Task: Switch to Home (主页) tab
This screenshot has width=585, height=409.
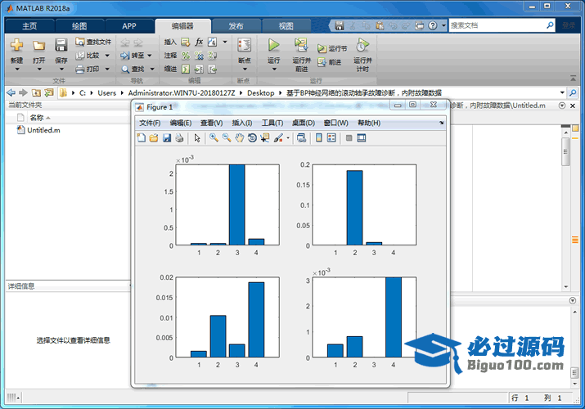Action: [29, 26]
